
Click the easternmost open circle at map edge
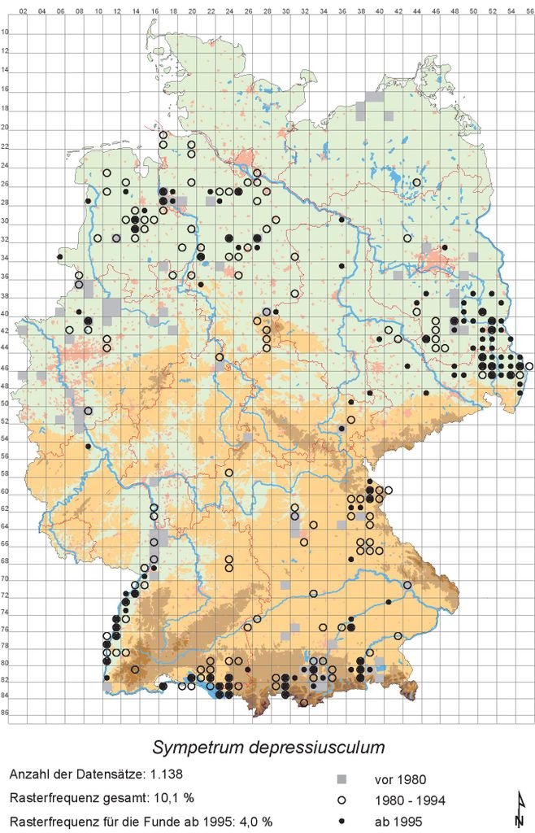click(x=529, y=366)
